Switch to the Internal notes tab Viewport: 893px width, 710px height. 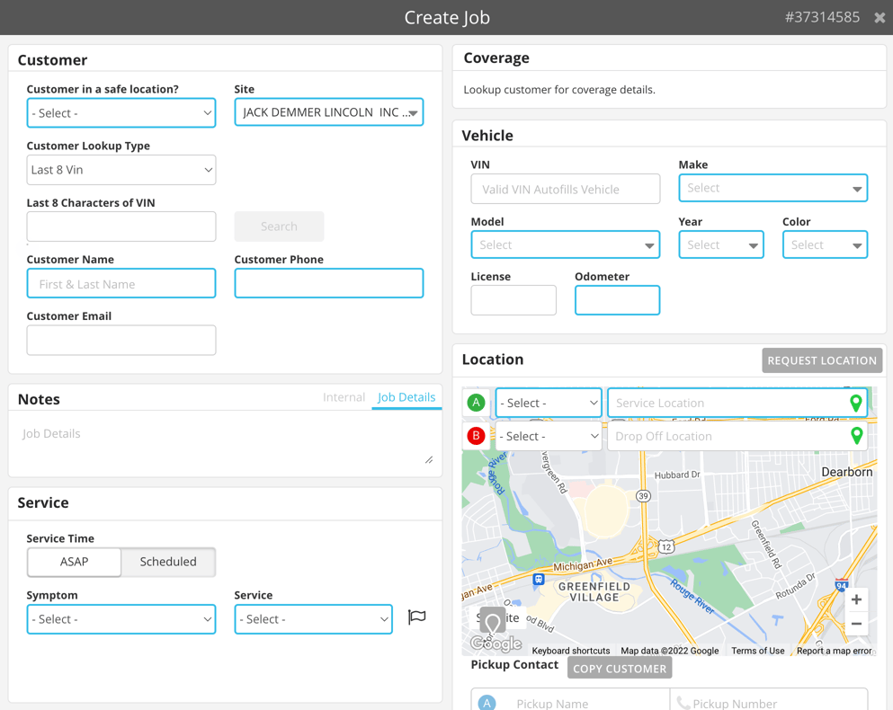tap(344, 397)
